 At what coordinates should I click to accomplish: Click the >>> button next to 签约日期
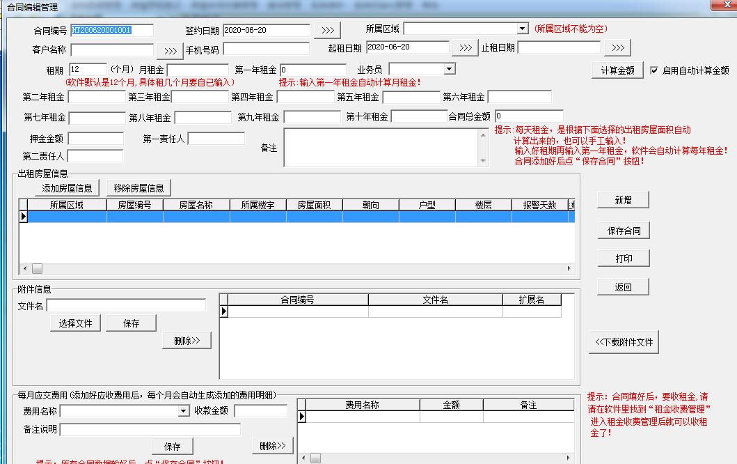[x=327, y=31]
